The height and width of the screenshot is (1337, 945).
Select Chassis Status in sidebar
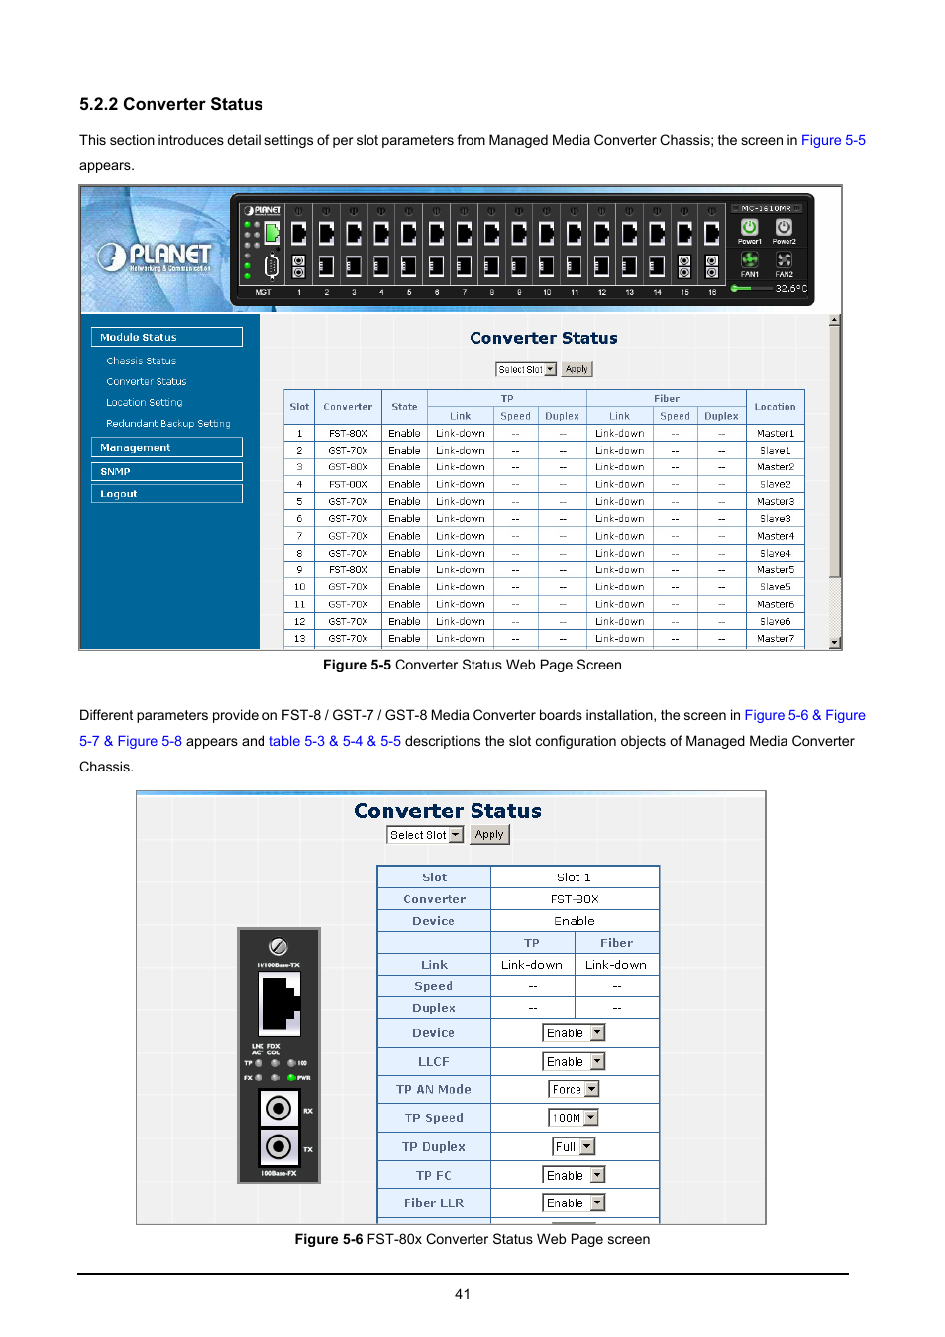[x=141, y=360]
